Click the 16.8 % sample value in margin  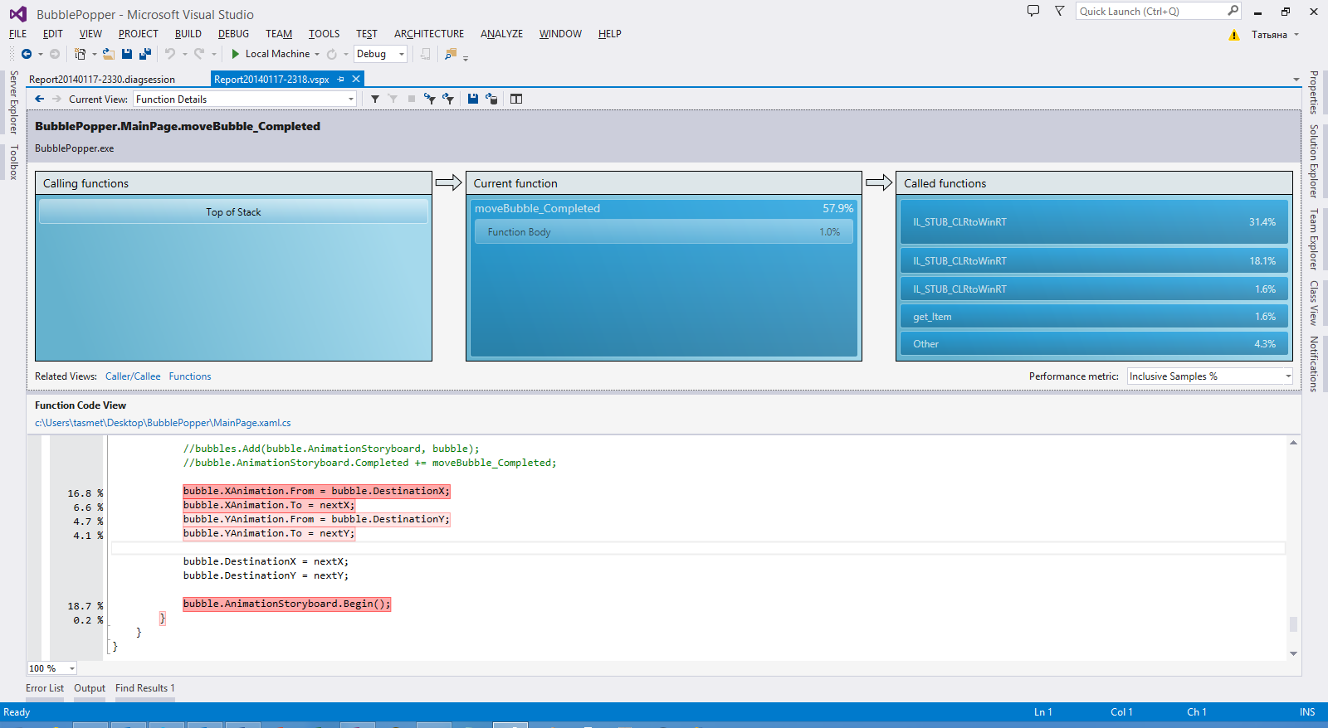pyautogui.click(x=85, y=493)
